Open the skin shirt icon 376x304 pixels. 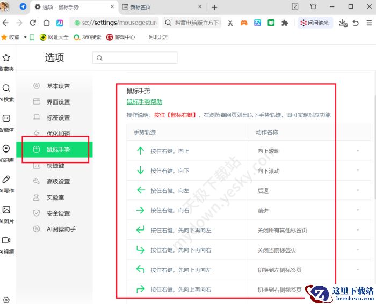click(x=313, y=6)
